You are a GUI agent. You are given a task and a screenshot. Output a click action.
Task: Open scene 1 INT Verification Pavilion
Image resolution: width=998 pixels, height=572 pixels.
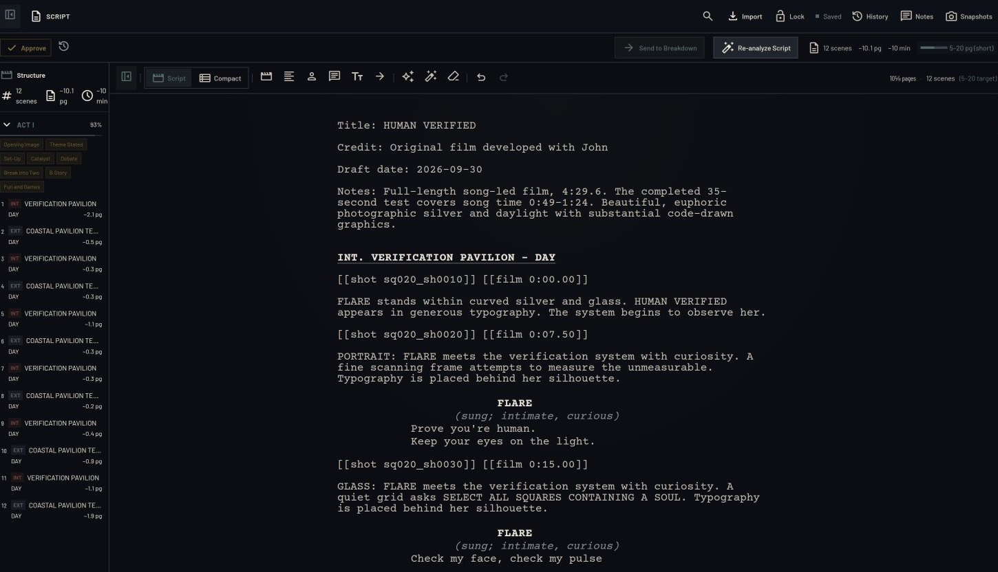coord(52,209)
